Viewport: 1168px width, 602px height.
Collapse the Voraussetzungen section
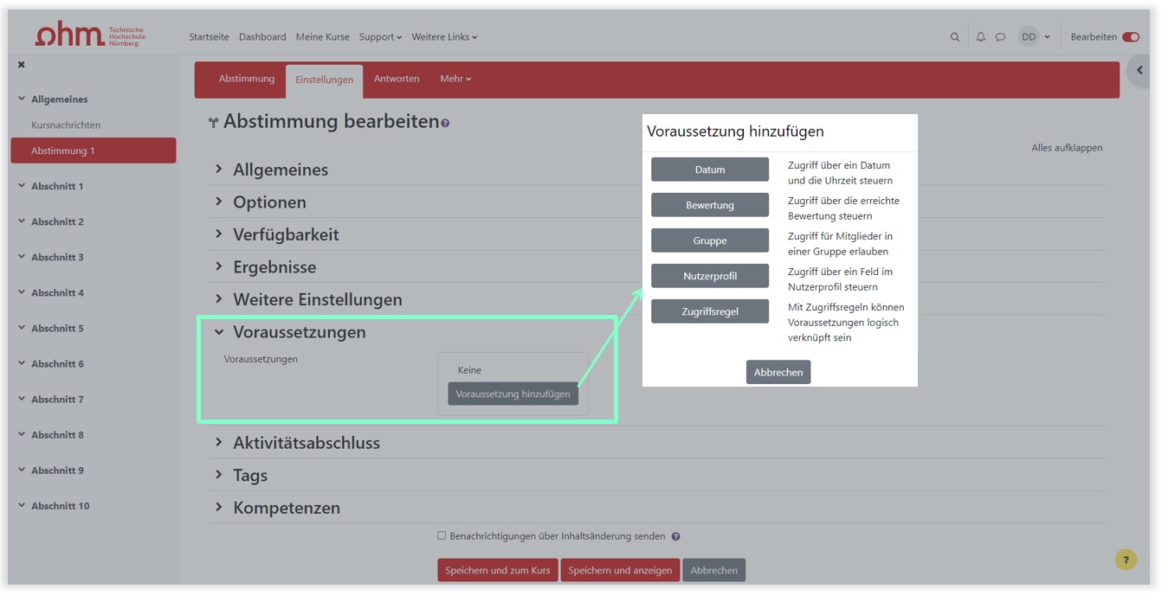coord(219,332)
